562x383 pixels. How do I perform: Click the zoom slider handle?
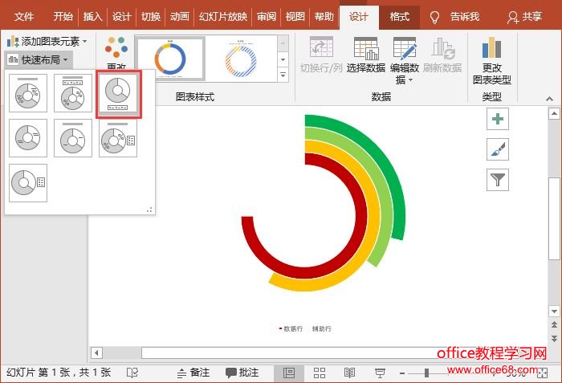[x=426, y=373]
